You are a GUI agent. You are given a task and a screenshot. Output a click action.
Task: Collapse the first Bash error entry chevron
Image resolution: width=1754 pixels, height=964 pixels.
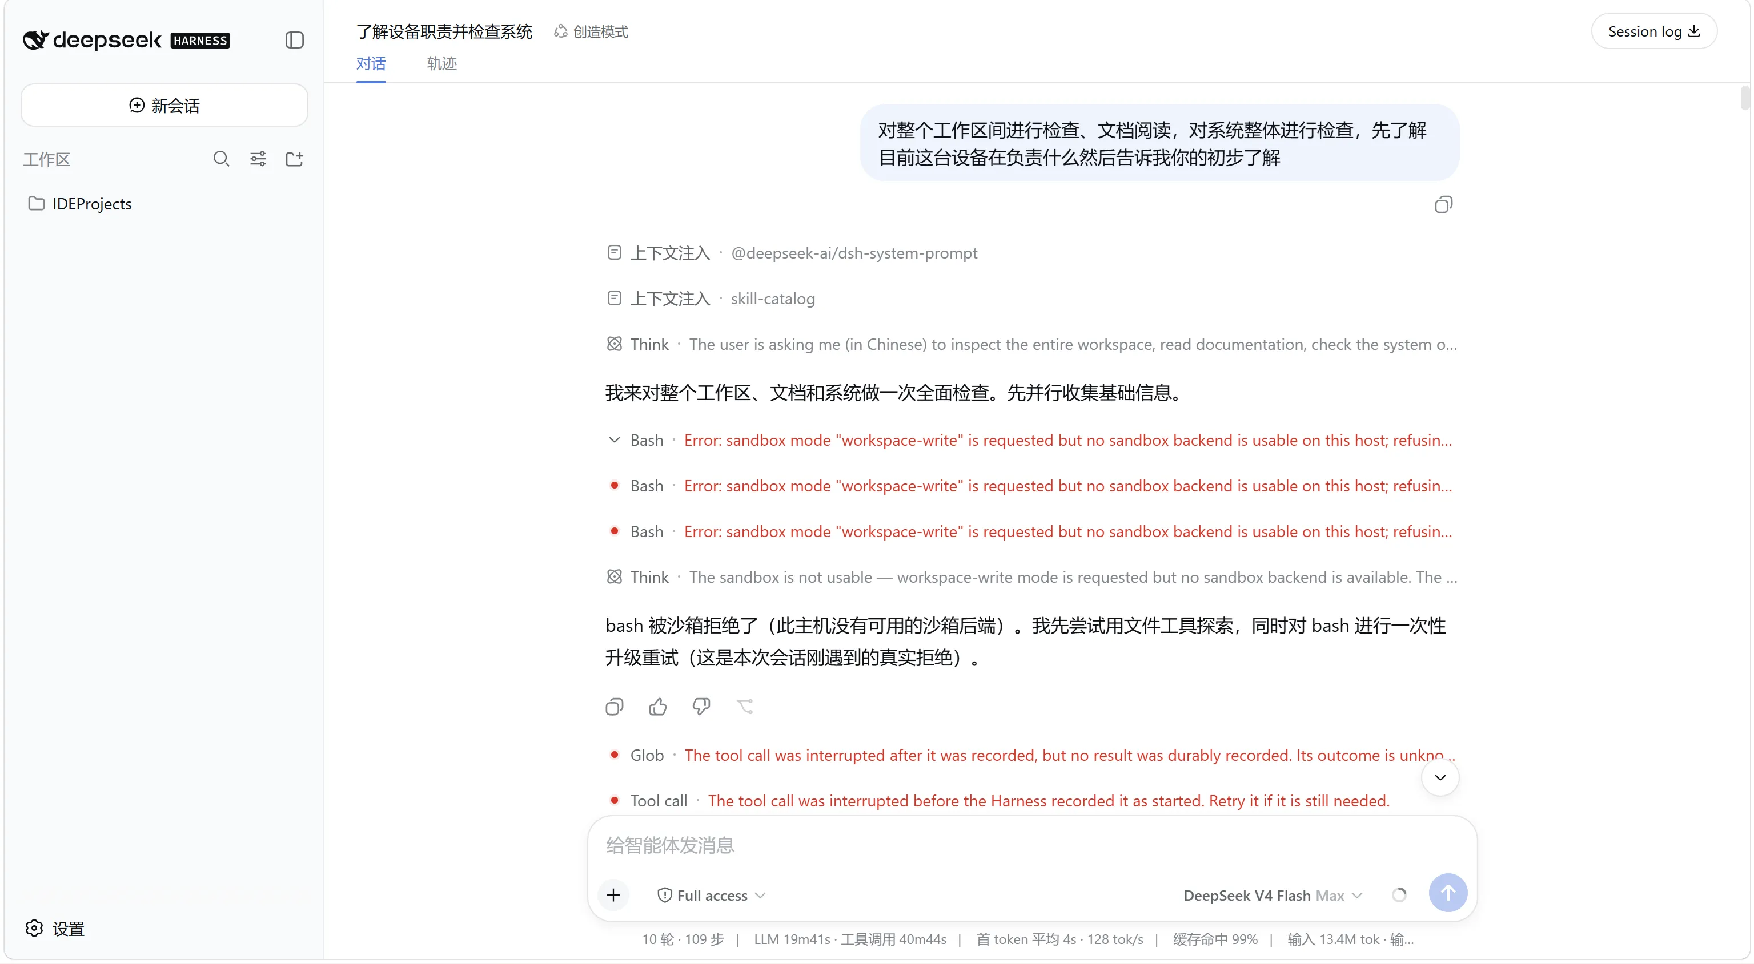coord(614,440)
